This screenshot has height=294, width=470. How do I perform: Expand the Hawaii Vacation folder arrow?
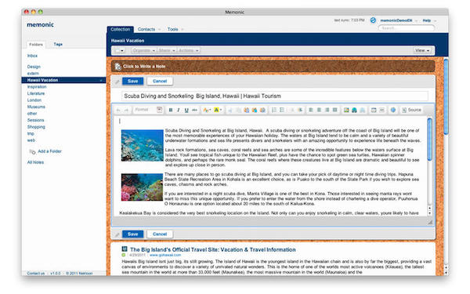(x=101, y=81)
